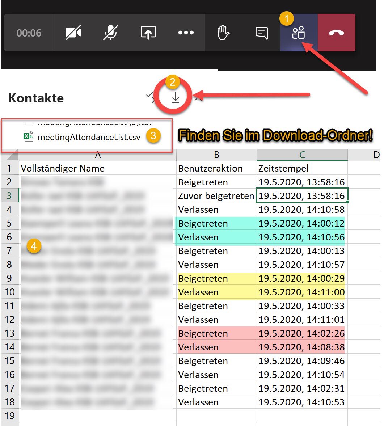
Task: Raise your hand in the meeting
Action: pos(223,33)
